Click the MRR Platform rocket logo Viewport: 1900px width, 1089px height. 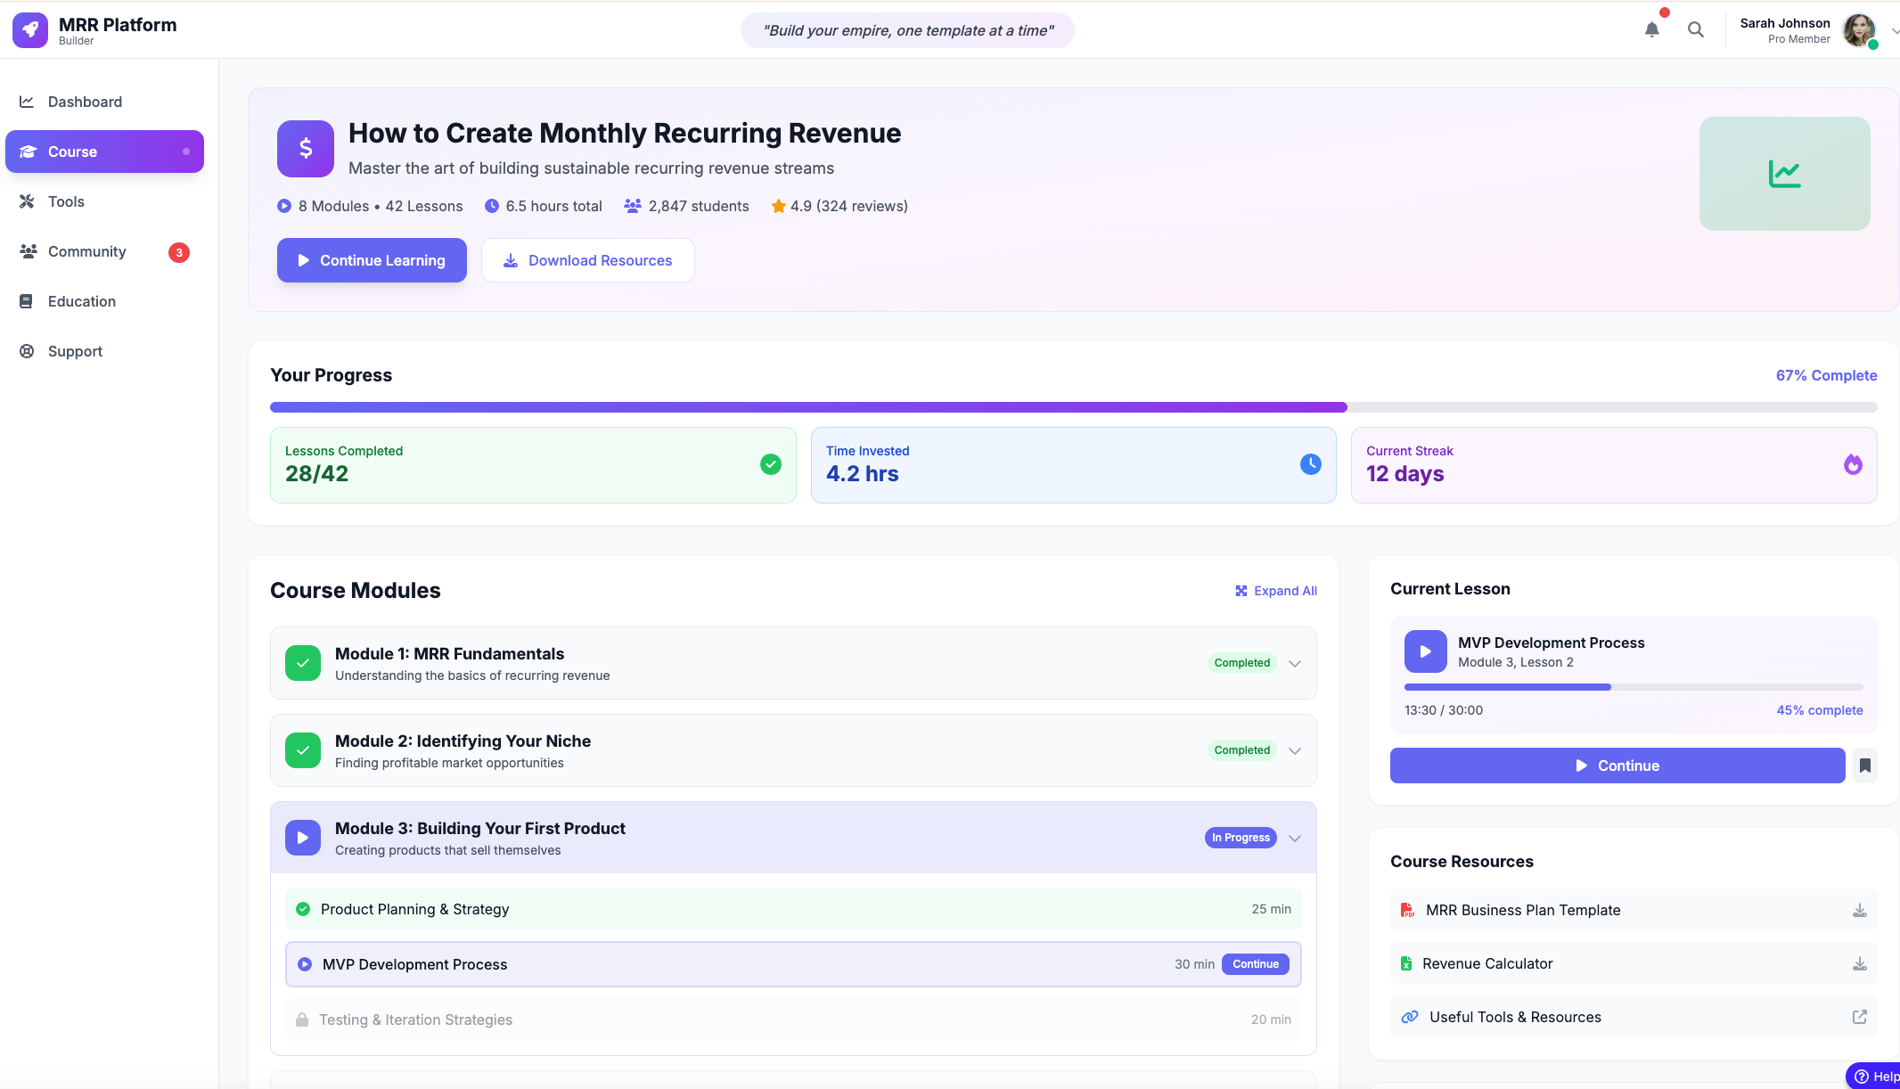click(30, 30)
